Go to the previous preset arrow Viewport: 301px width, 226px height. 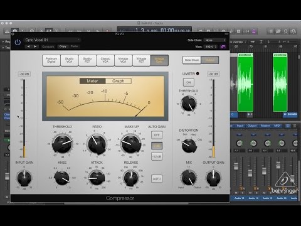(28, 46)
